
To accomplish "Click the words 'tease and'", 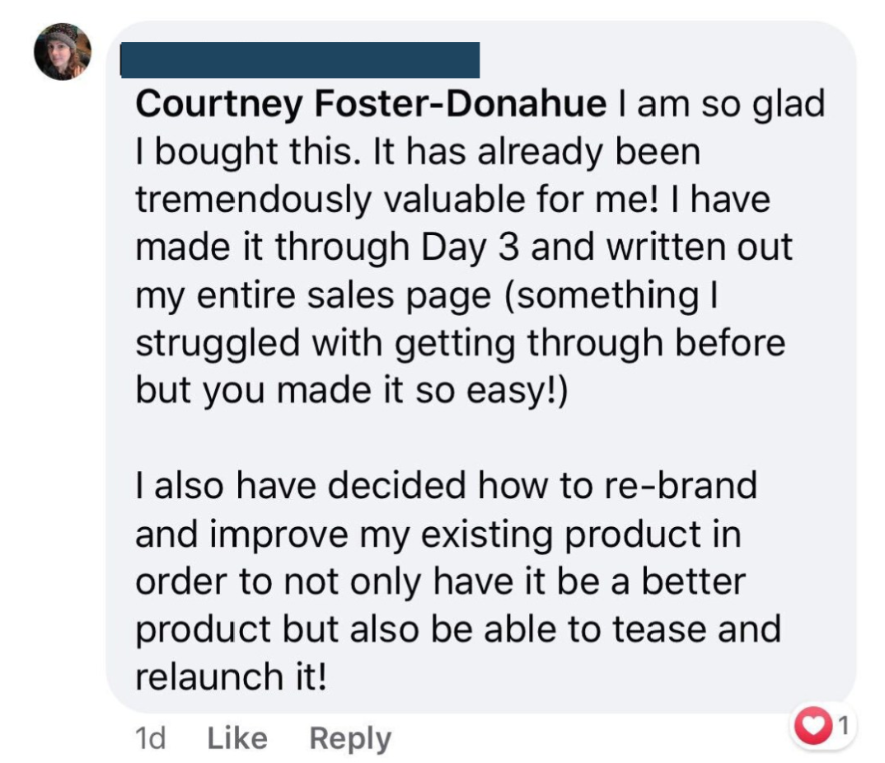I will point(696,629).
